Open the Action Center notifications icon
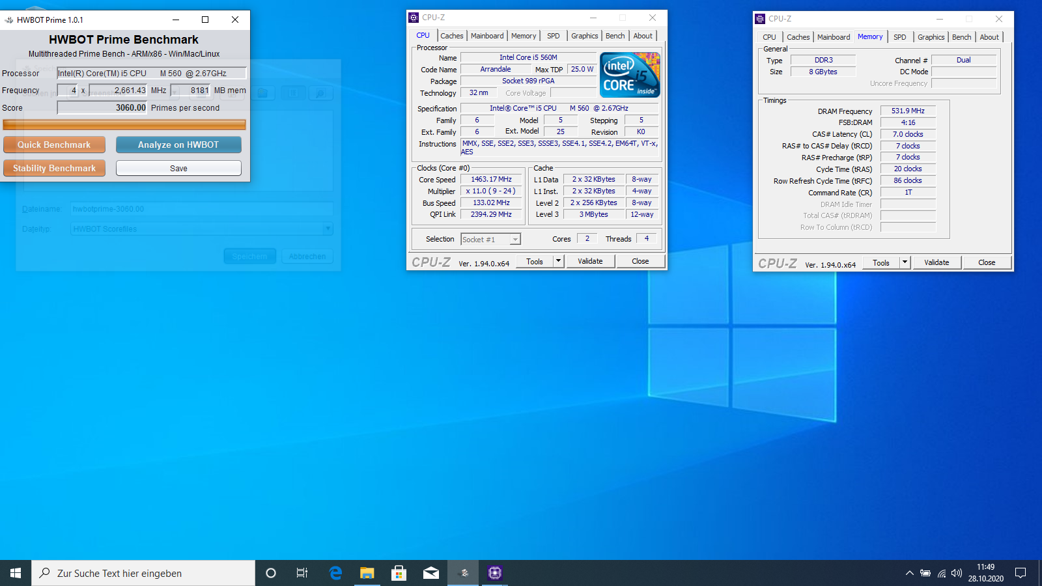This screenshot has width=1042, height=586. [1021, 573]
